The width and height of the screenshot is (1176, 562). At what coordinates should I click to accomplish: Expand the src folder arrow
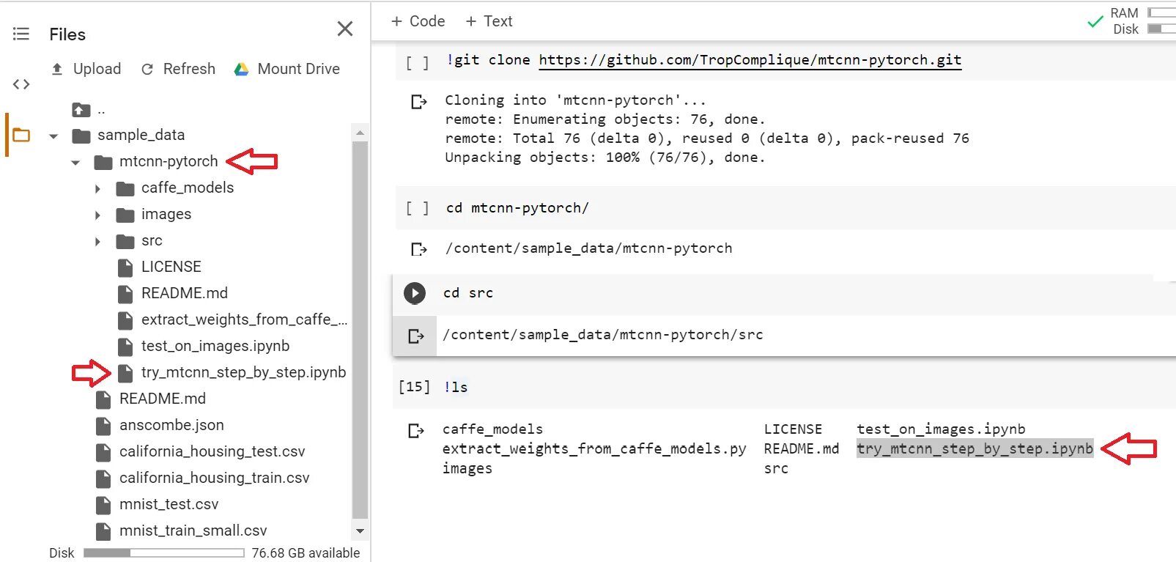(x=97, y=241)
